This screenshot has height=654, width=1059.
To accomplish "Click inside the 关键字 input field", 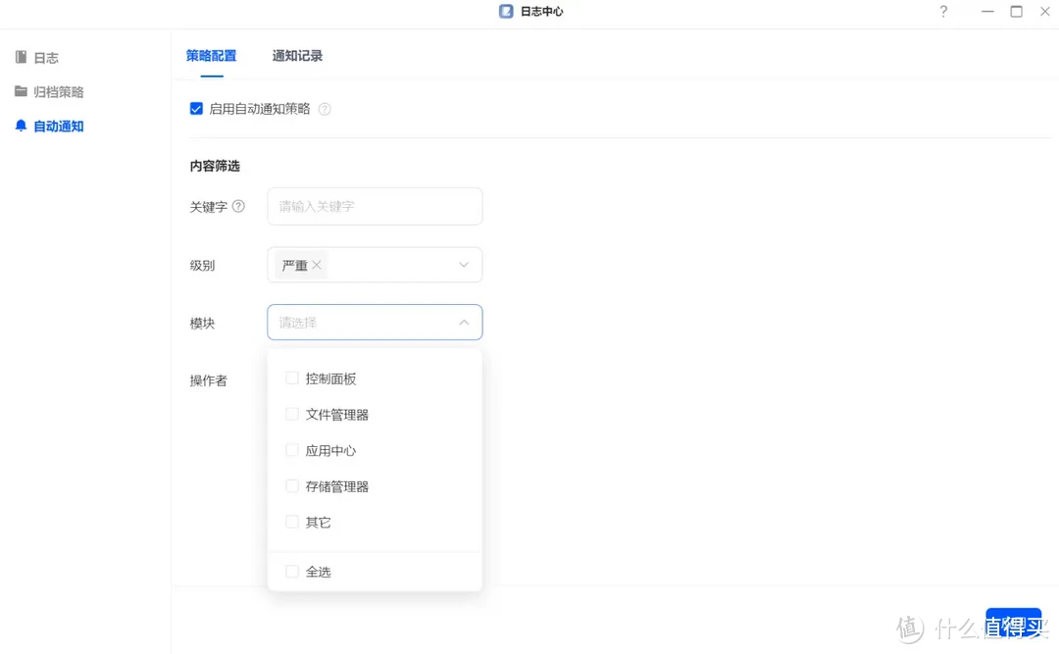I will 375,206.
